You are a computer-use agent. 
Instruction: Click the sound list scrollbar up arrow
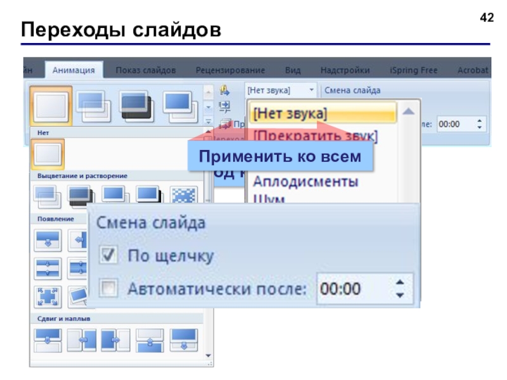(409, 112)
